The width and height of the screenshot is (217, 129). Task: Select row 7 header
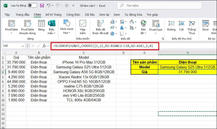point(3,86)
